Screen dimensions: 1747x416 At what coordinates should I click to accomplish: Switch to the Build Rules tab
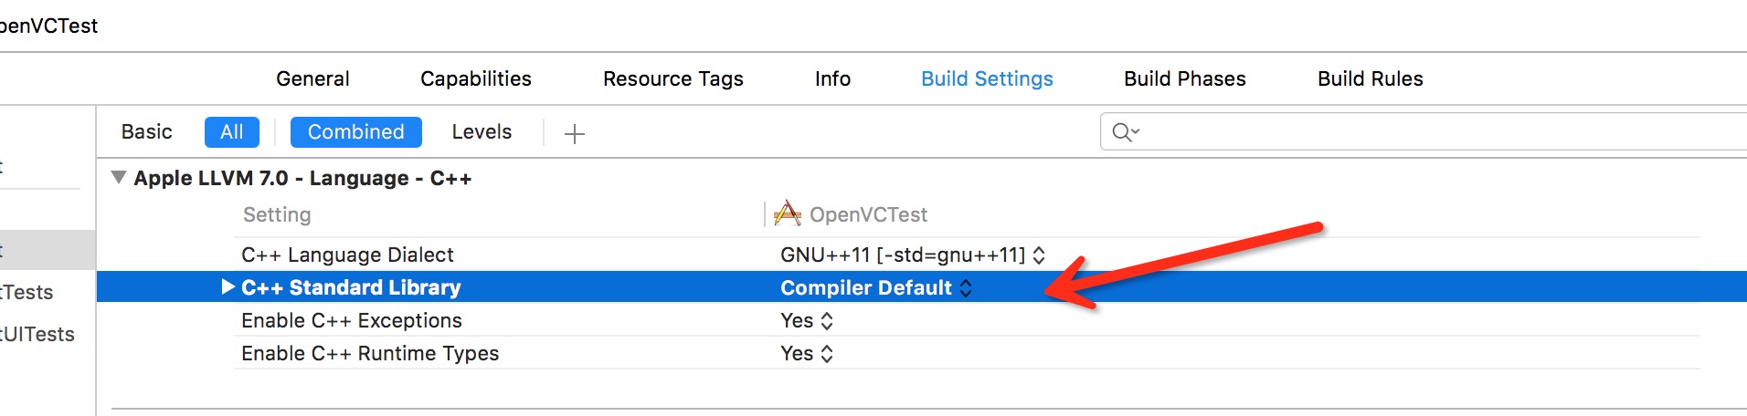pyautogui.click(x=1370, y=78)
